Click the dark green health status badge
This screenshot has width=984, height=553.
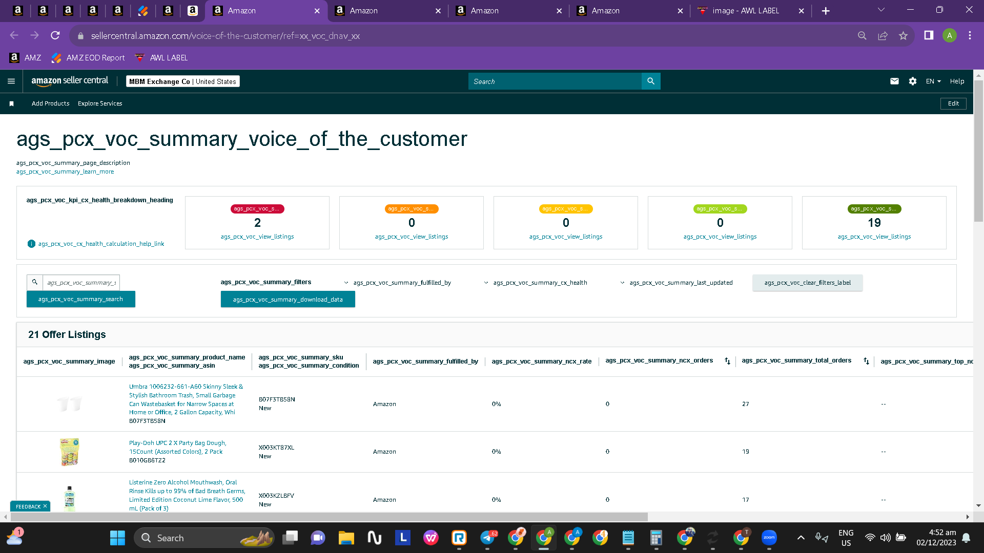pyautogui.click(x=874, y=208)
